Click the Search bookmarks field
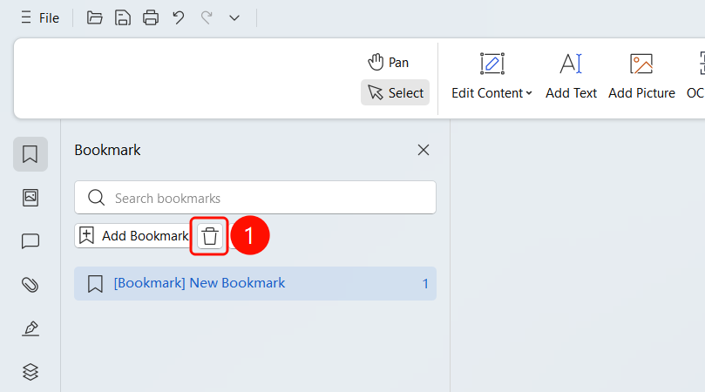 click(255, 198)
